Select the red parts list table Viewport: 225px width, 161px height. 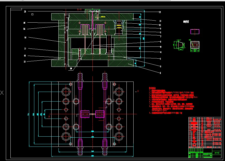pyautogui.click(x=205, y=133)
